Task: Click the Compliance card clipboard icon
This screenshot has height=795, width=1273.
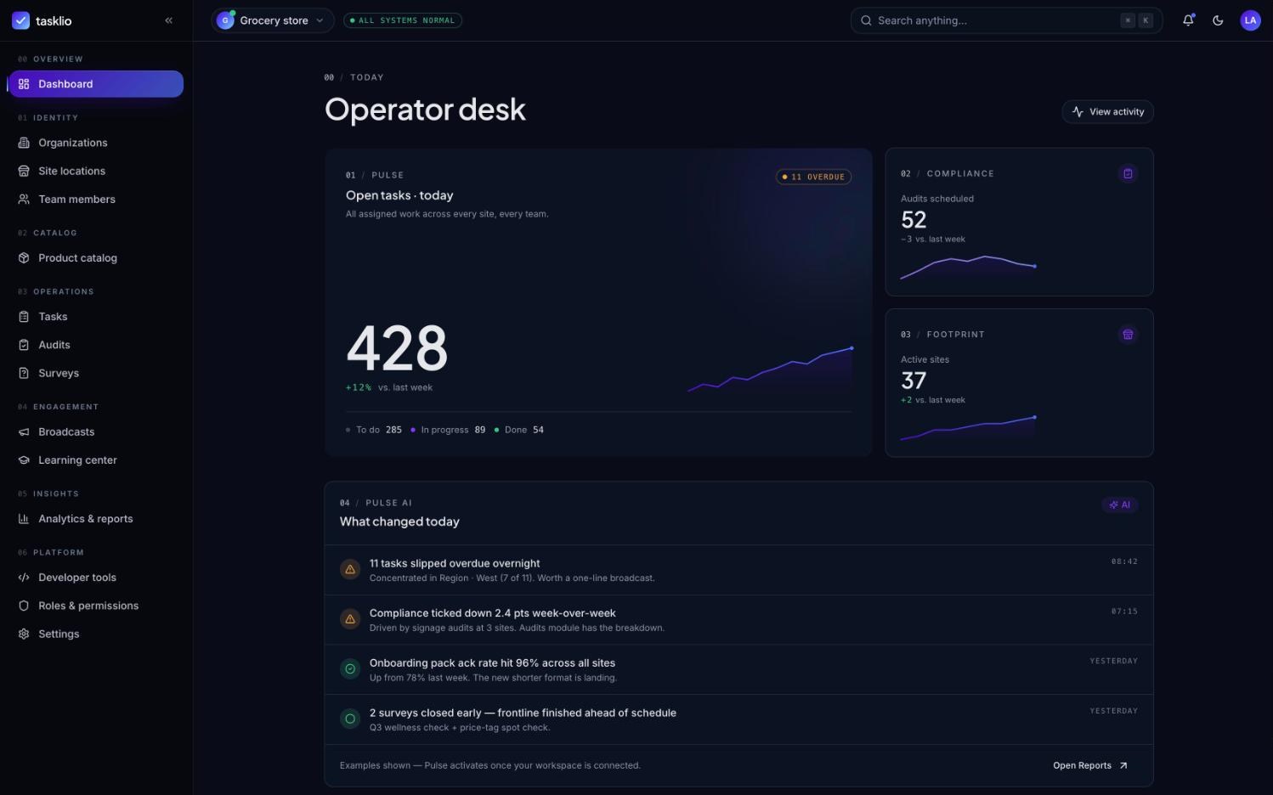Action: click(x=1128, y=173)
